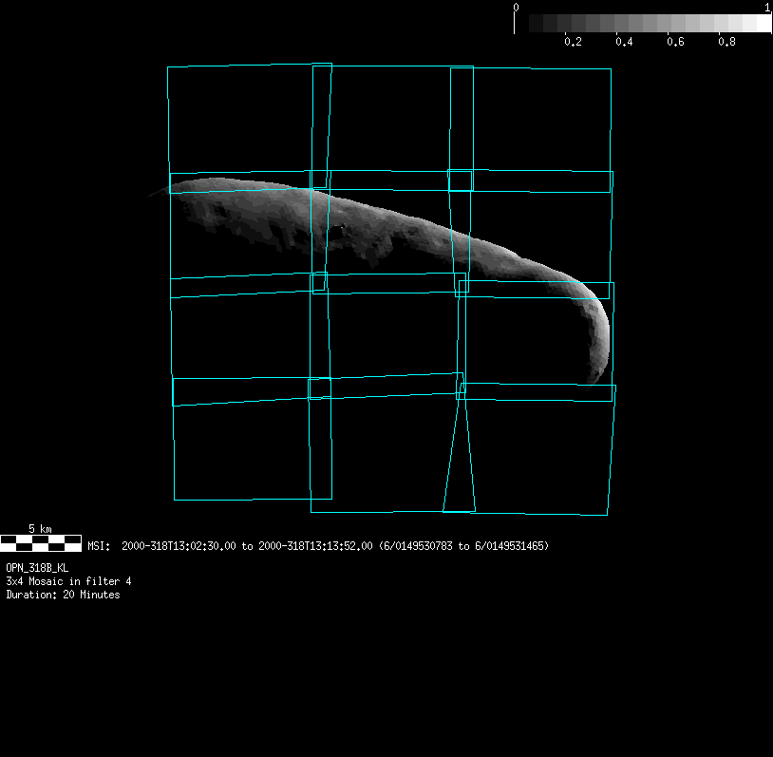Viewport: 773px width, 757px height.
Task: Select the empty top-right mosaic frame
Action: [541, 119]
